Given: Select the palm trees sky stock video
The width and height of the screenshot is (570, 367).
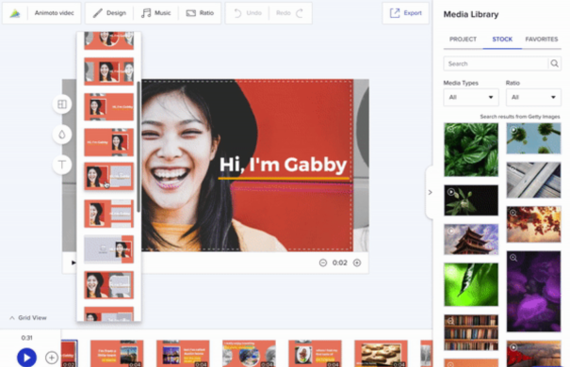Looking at the screenshot, I should 533,138.
